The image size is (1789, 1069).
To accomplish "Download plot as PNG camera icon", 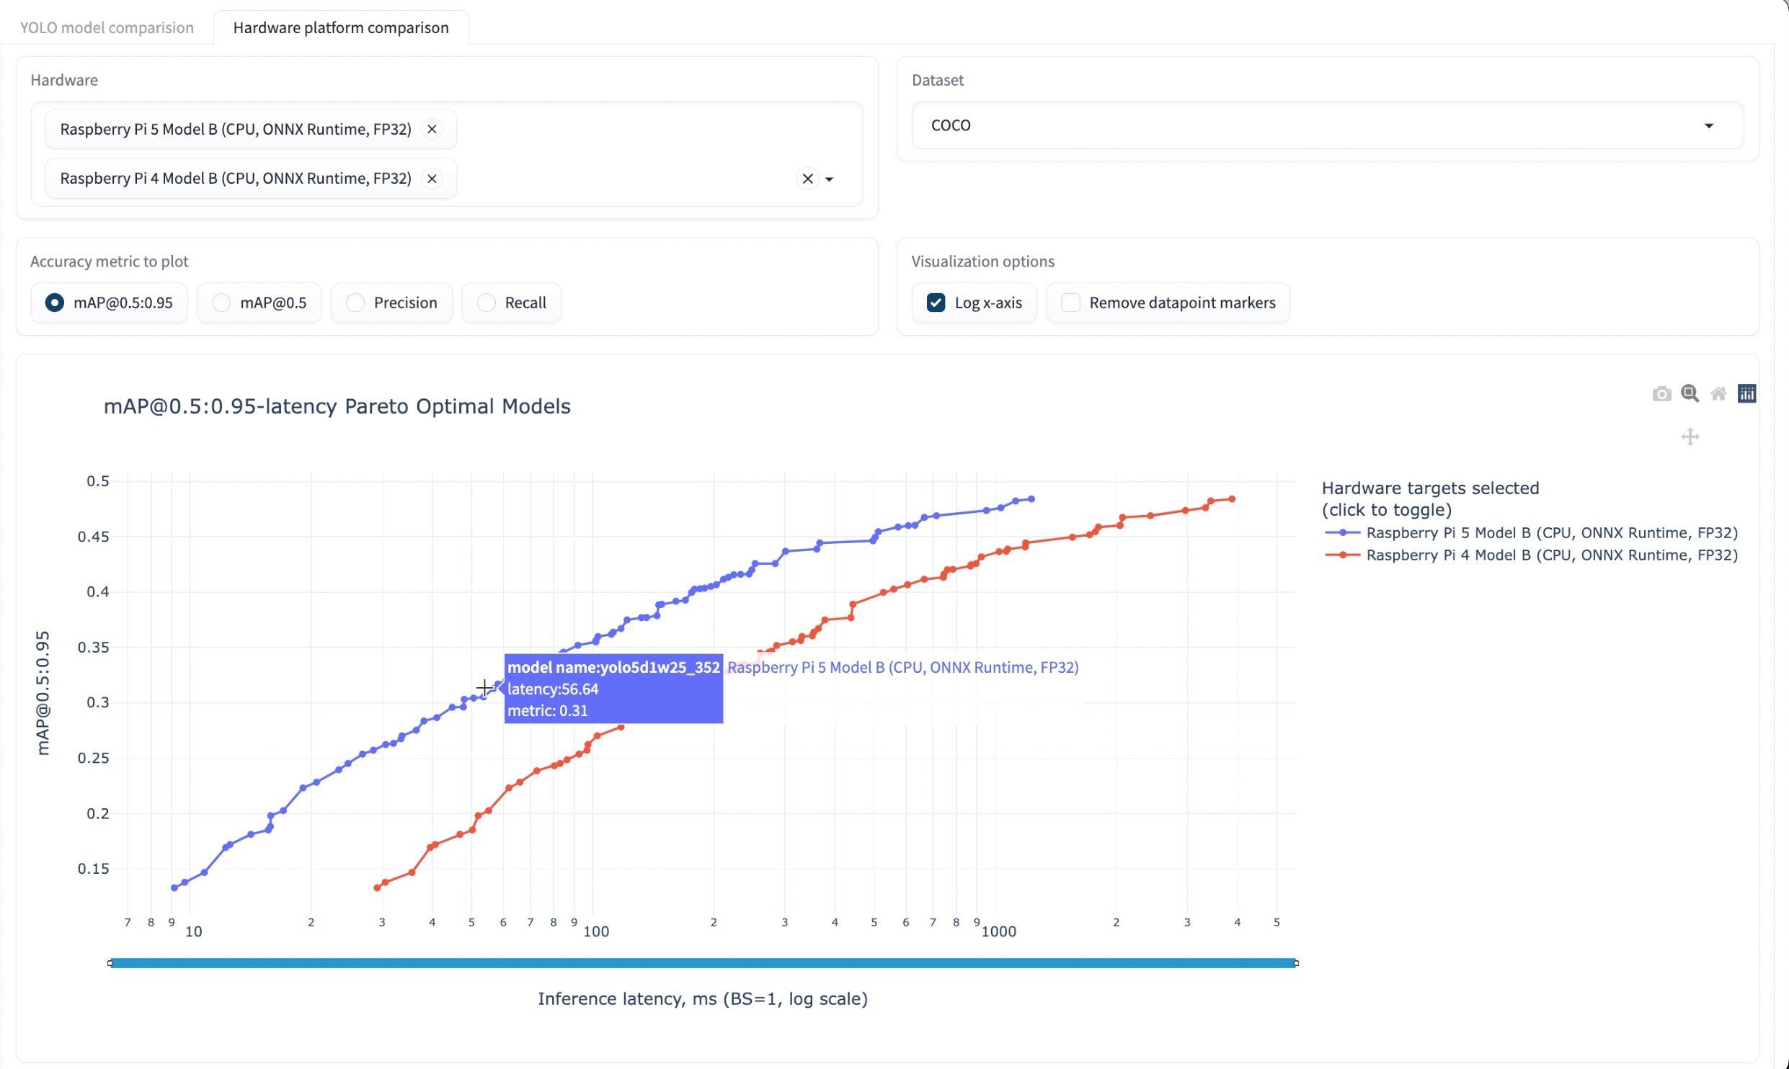I will click(1661, 393).
